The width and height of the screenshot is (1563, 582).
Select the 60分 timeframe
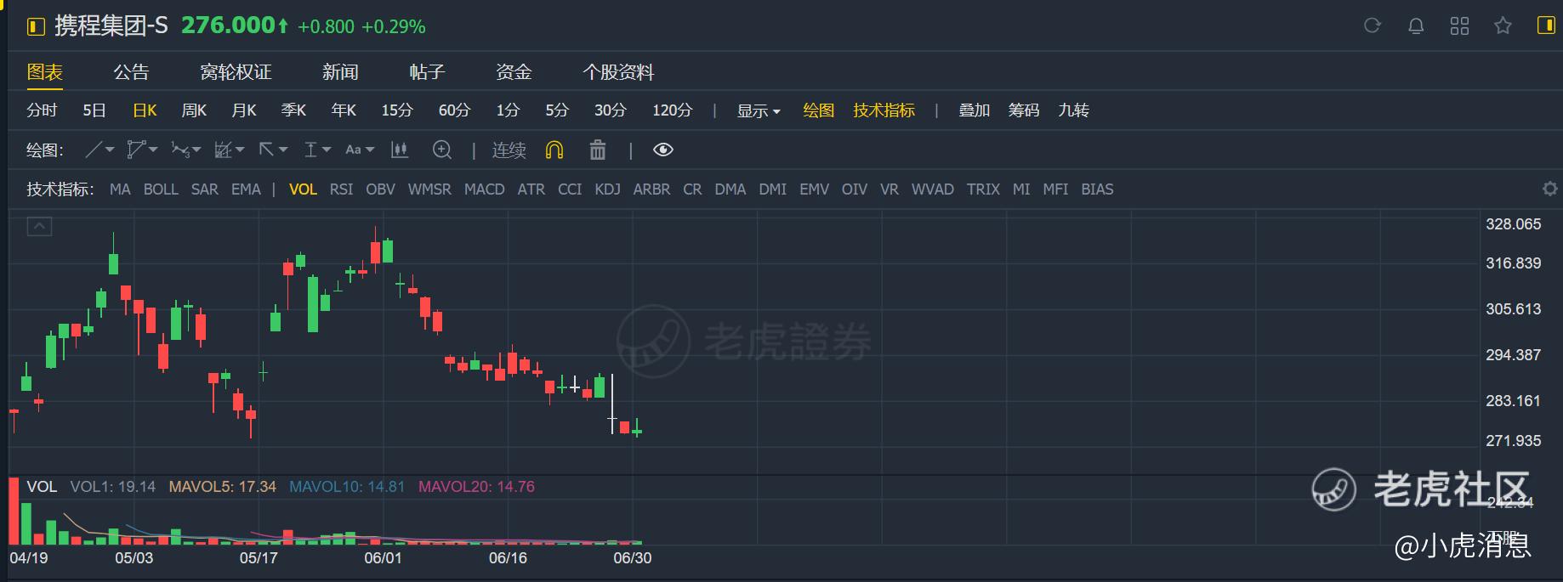(x=454, y=110)
